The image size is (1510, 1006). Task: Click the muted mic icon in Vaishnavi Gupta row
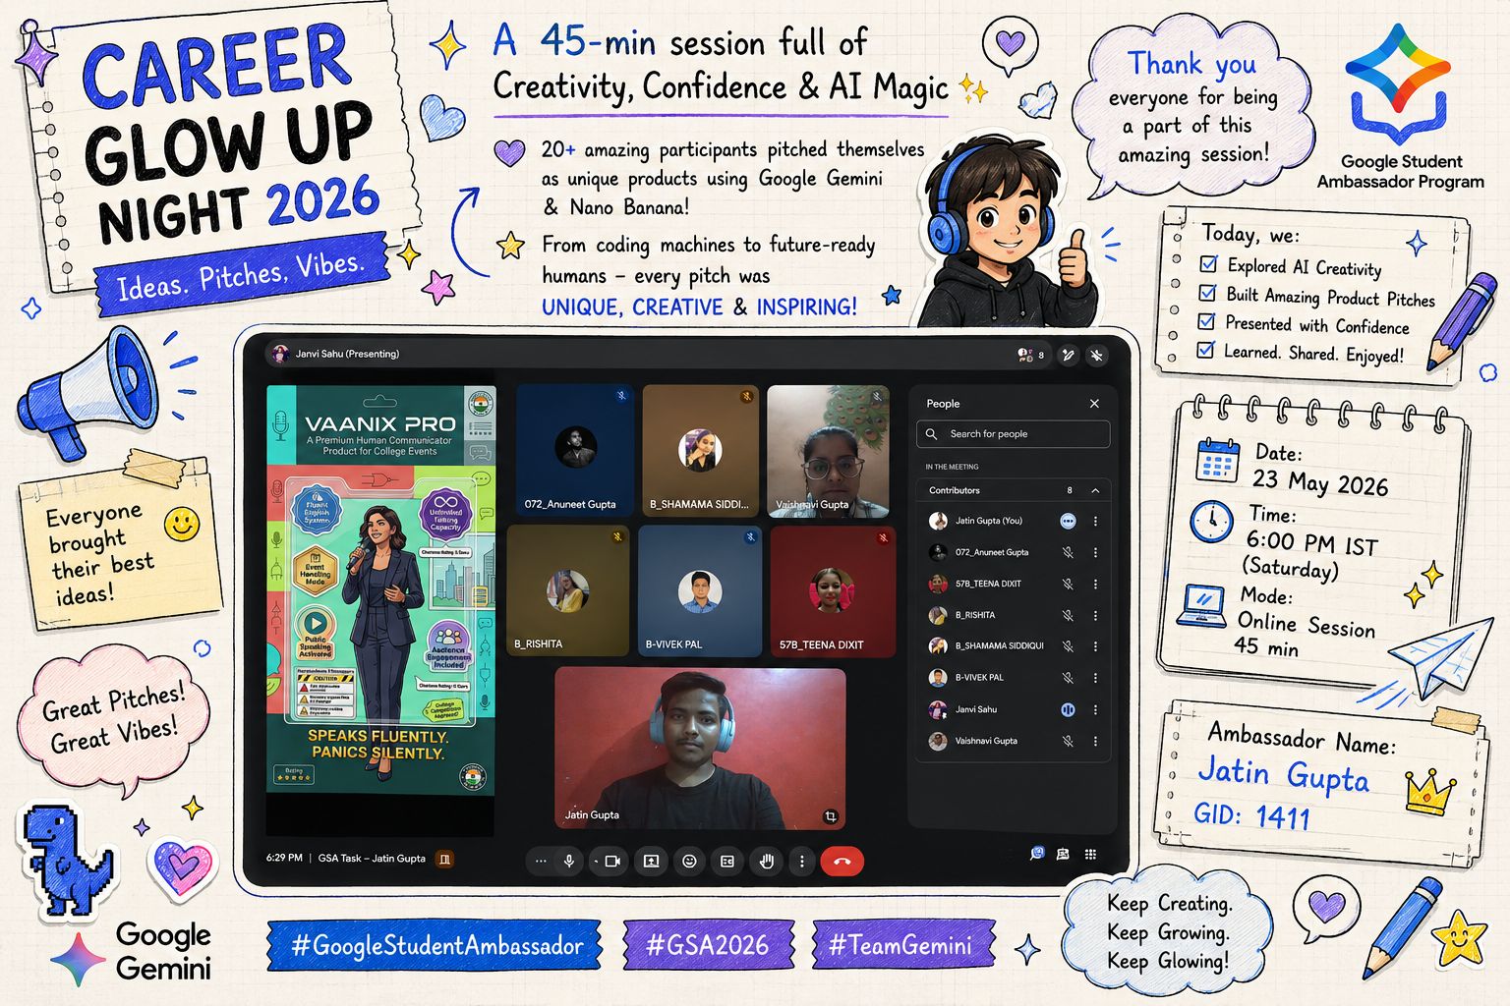(1068, 741)
